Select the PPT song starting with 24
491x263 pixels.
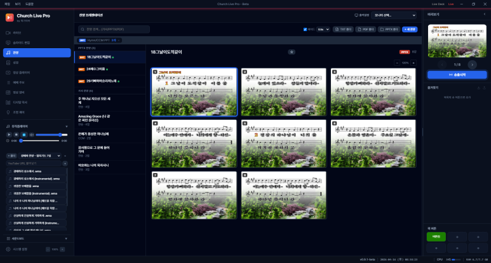point(110,69)
